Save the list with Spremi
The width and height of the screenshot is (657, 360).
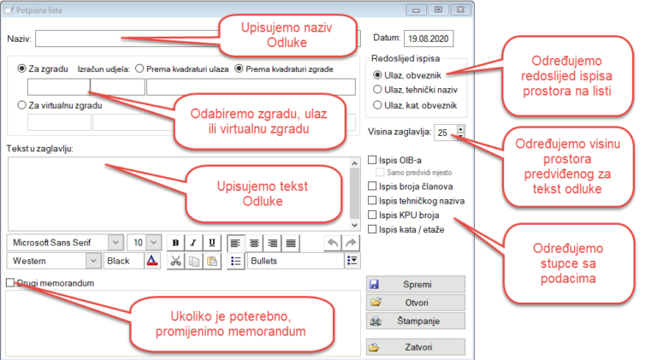pos(416,284)
